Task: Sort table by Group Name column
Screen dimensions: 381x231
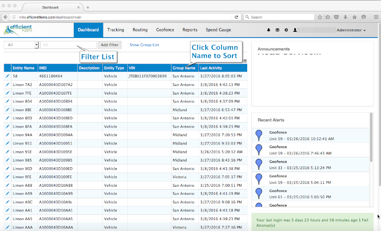Action: (184, 68)
